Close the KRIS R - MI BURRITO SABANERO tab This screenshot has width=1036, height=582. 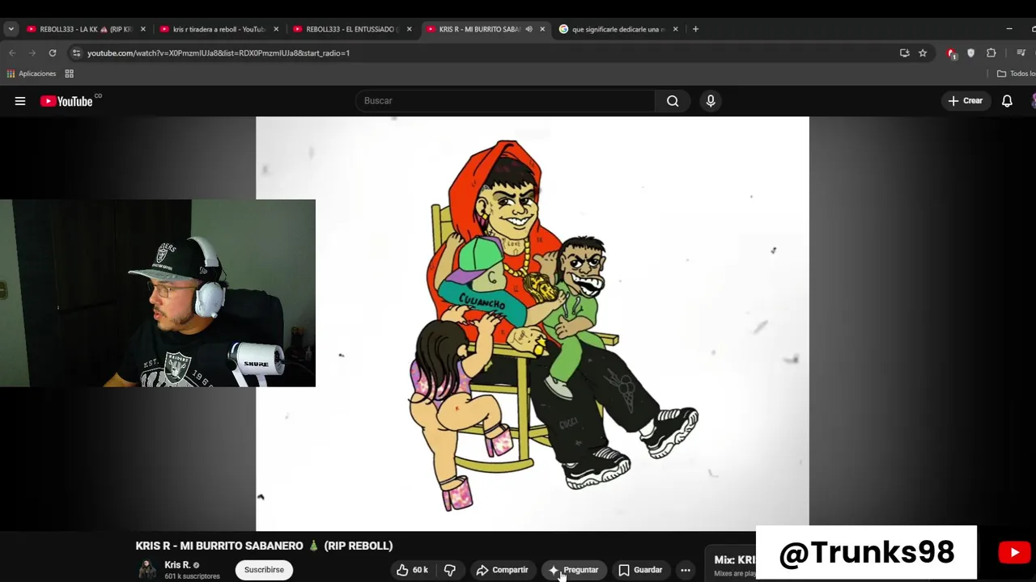542,29
